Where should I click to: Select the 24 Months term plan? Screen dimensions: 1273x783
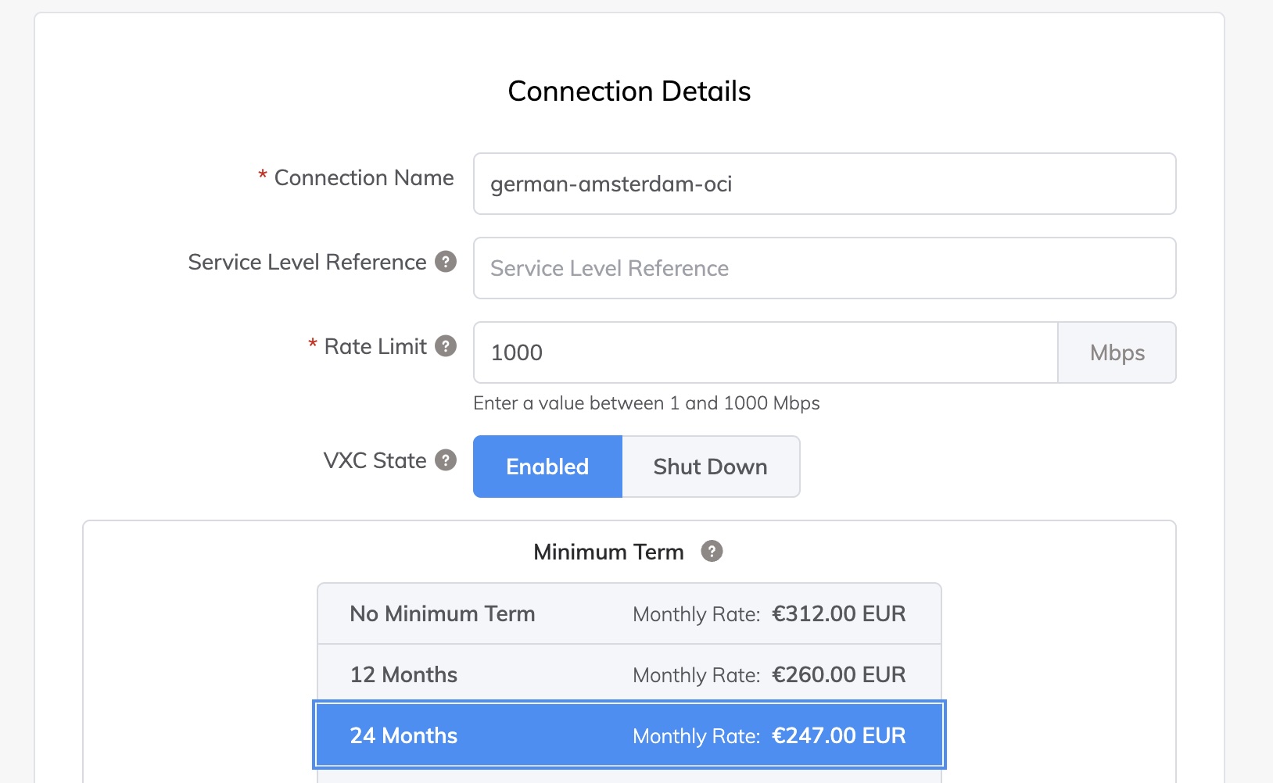629,735
